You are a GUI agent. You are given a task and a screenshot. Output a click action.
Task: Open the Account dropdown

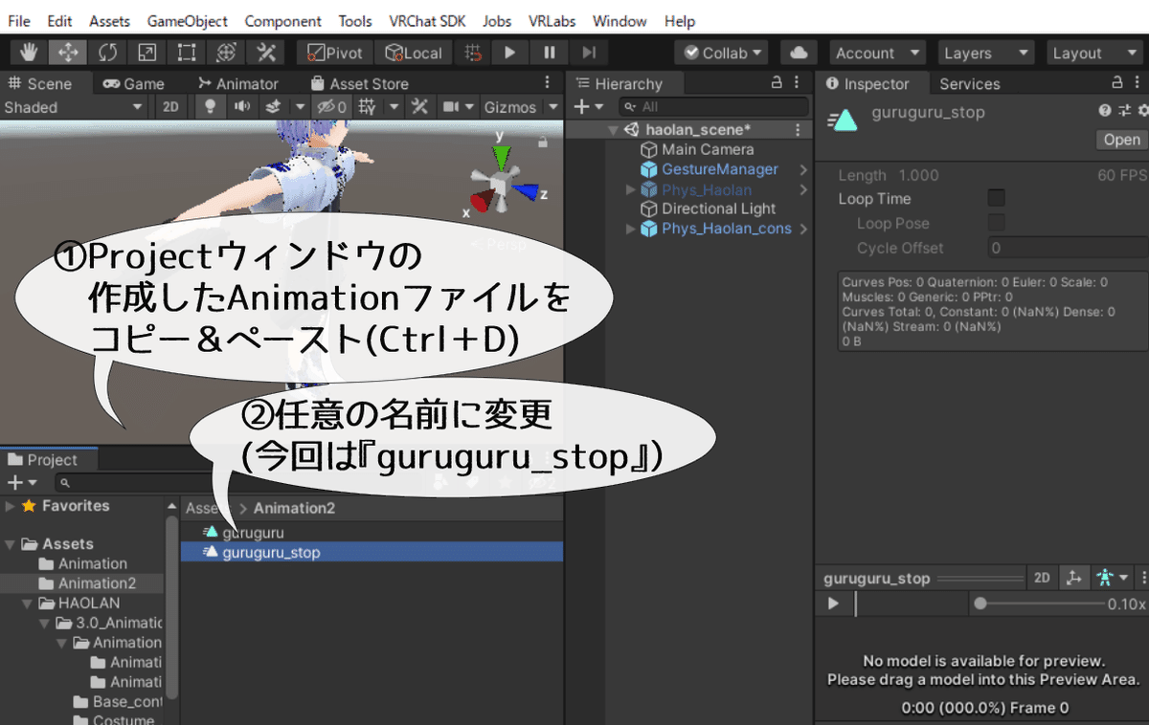[x=876, y=53]
